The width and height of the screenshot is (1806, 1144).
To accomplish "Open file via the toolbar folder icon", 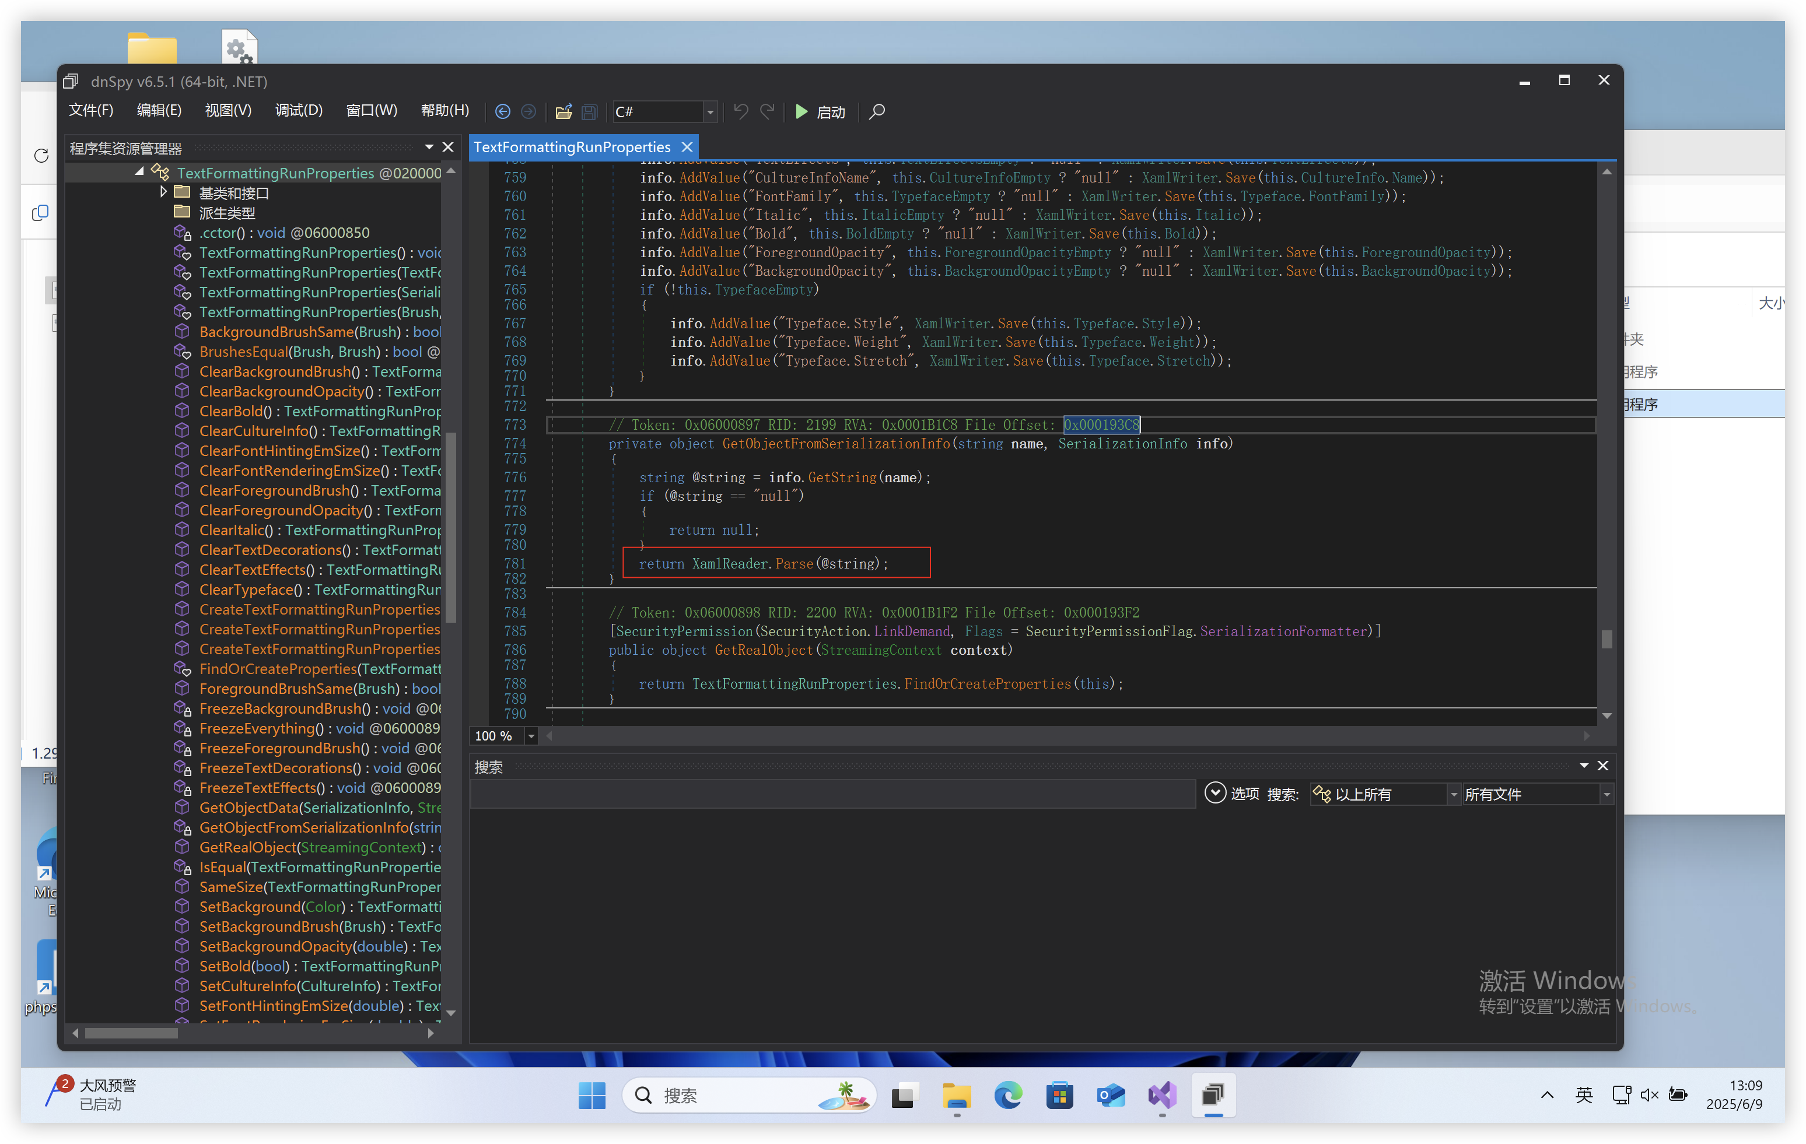I will 563,112.
